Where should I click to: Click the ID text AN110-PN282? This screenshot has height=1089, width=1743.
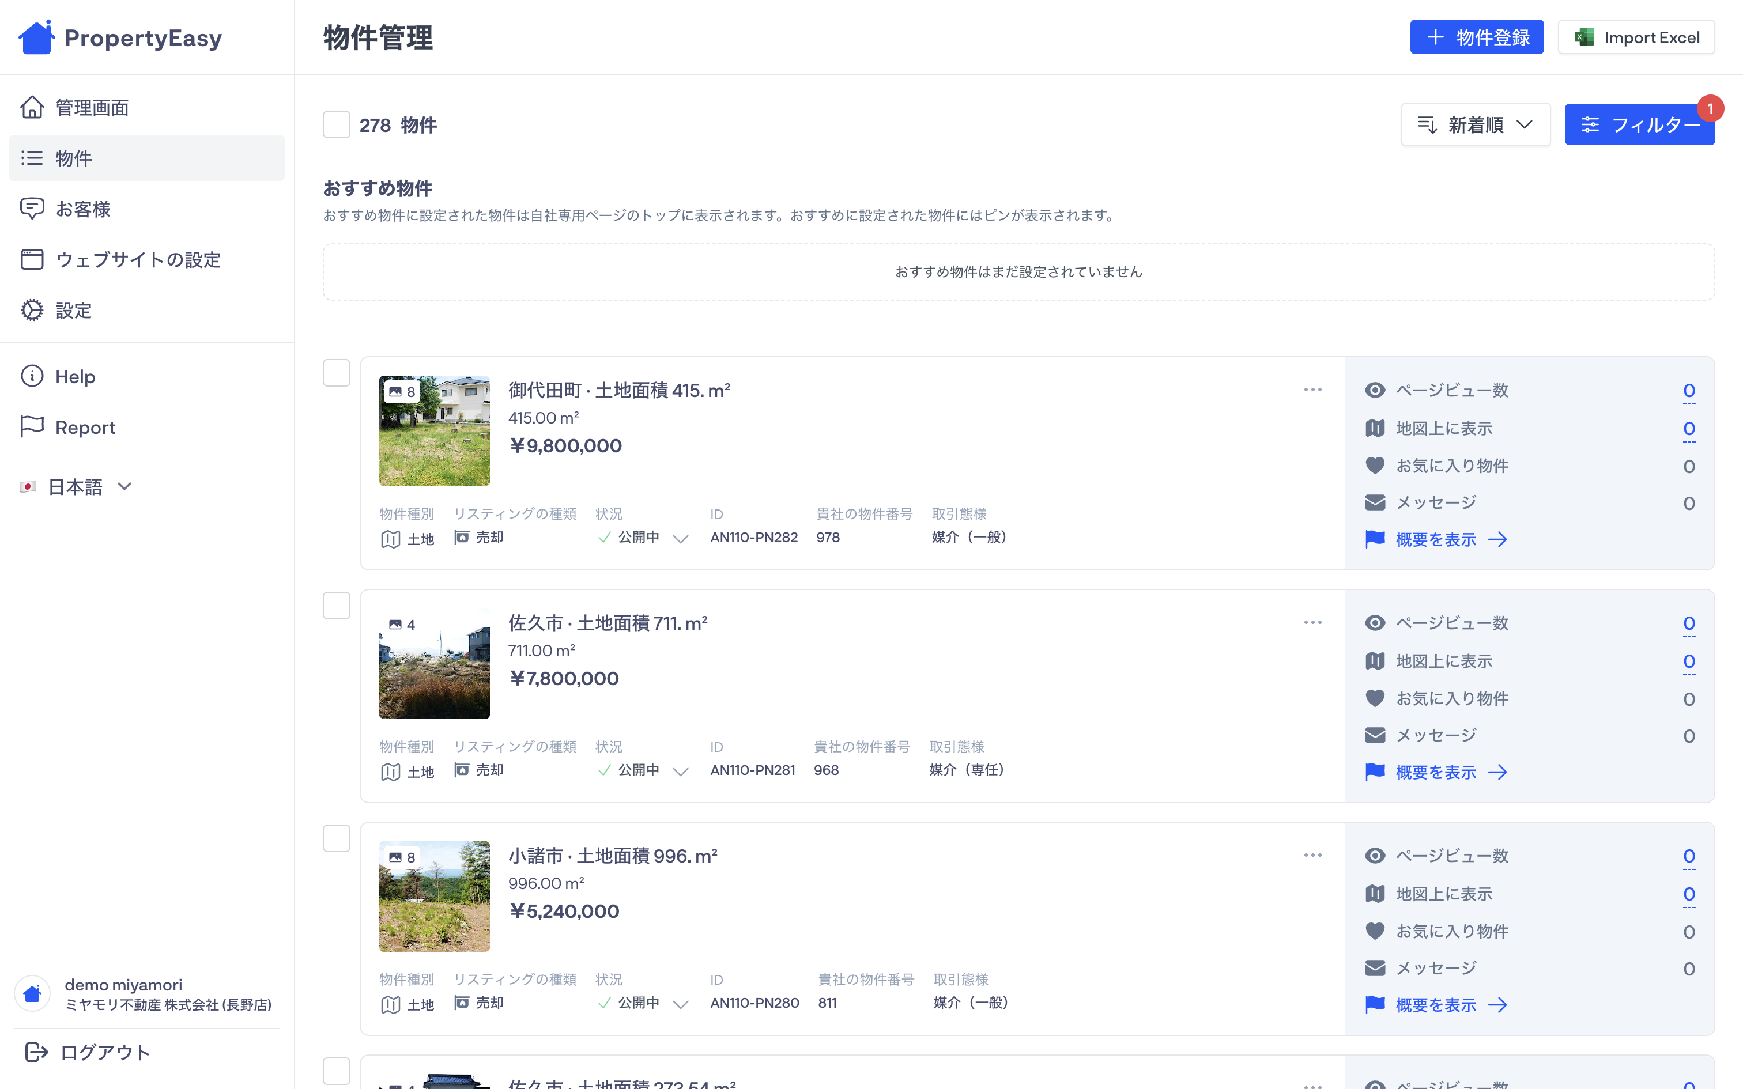click(x=754, y=537)
